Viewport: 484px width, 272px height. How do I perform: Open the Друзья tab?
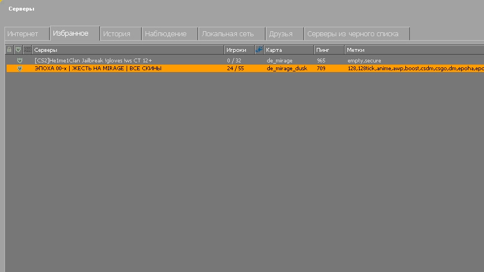click(x=284, y=34)
